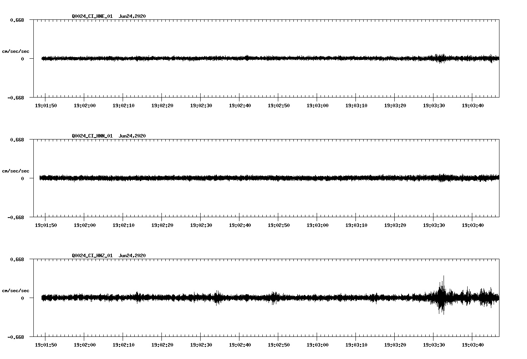Click the 19:03:20 time label under HNZ plot
Screen dimensions: 527x359
point(395,345)
